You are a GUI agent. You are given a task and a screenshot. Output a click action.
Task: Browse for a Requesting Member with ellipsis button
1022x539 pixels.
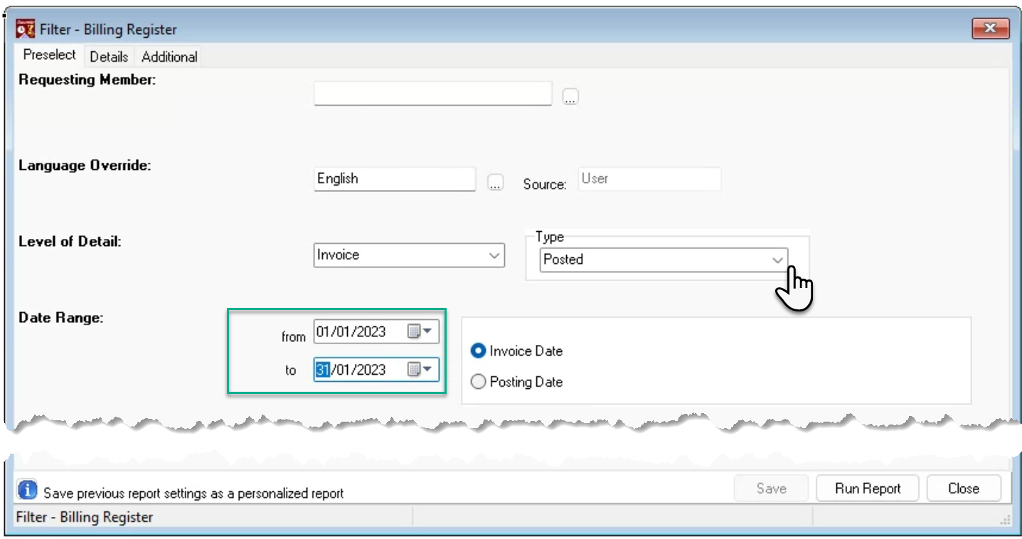click(570, 97)
